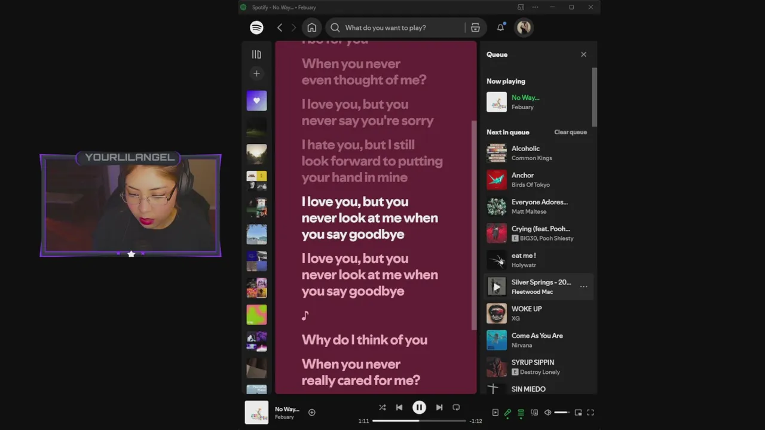Viewport: 765px width, 430px height.
Task: Create a playlist with the plus icon
Action: point(256,73)
